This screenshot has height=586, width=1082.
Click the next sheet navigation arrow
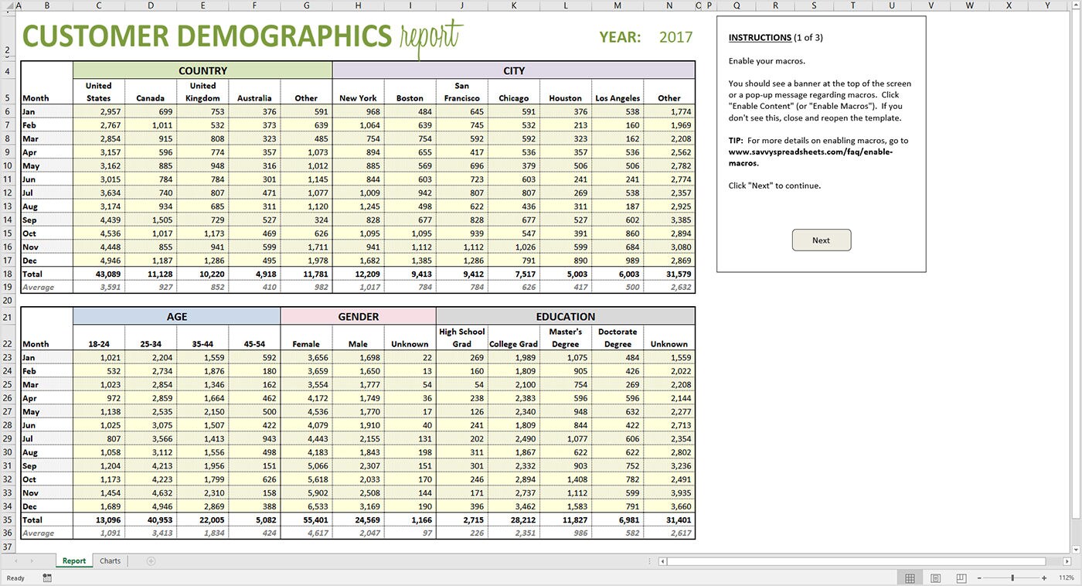[x=32, y=560]
